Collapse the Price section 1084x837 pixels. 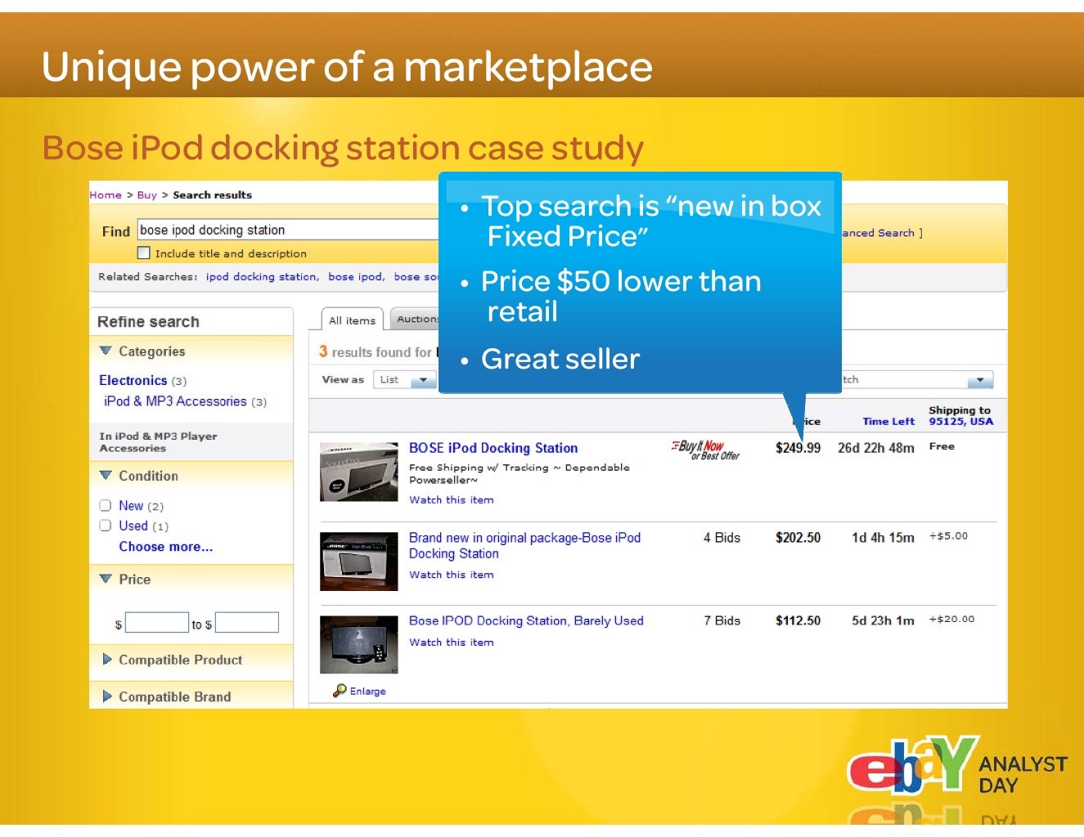click(106, 579)
